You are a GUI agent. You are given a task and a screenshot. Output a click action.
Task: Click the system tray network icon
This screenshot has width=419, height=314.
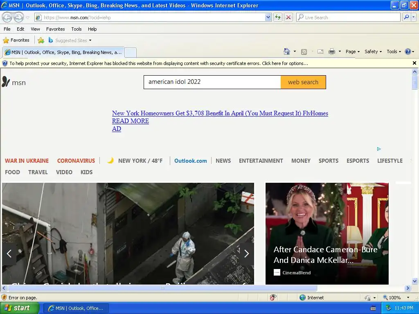[x=388, y=308]
